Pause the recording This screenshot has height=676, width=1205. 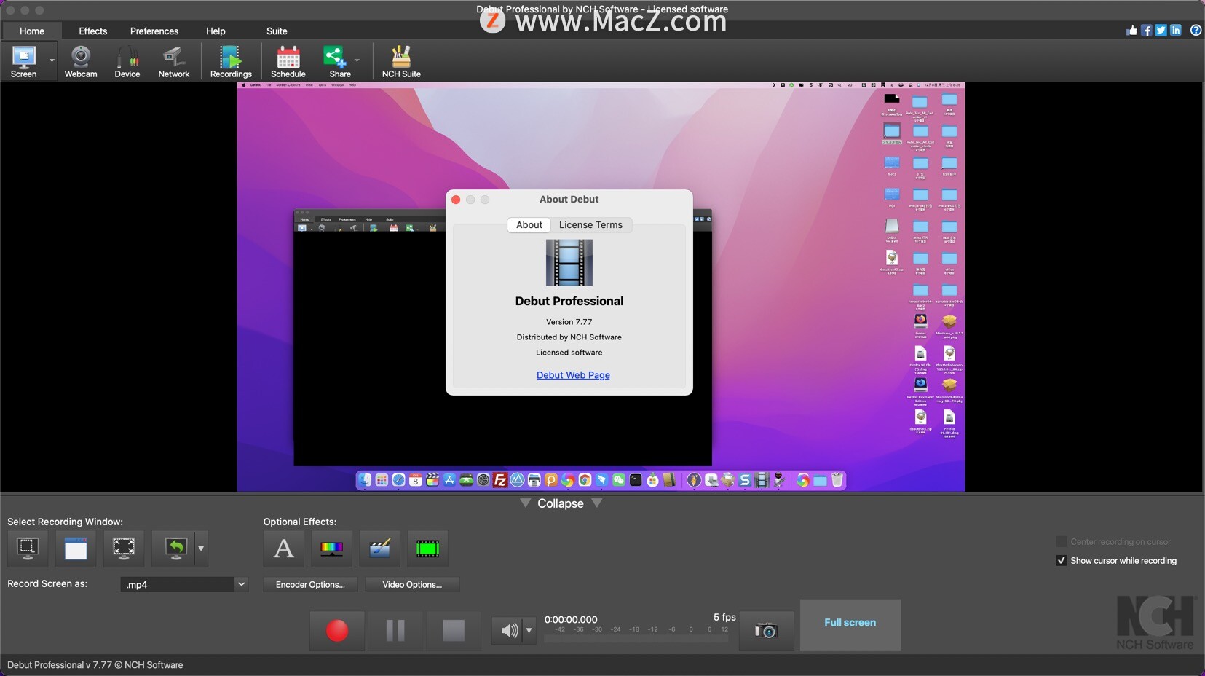(395, 630)
